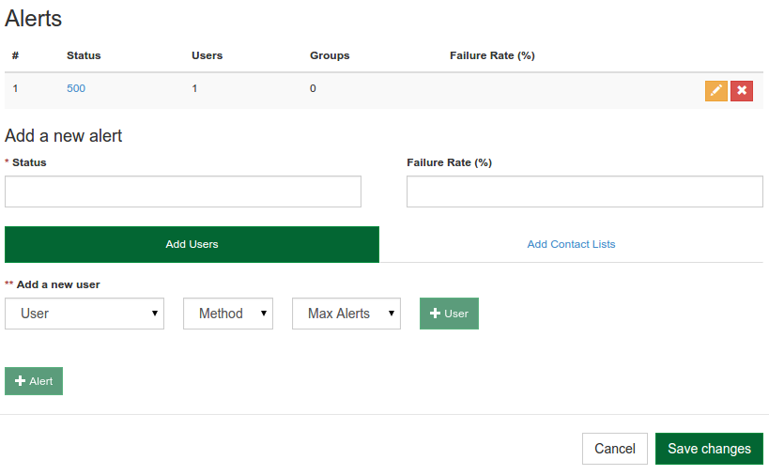
Task: Add the user with the plus User button
Action: pyautogui.click(x=449, y=314)
